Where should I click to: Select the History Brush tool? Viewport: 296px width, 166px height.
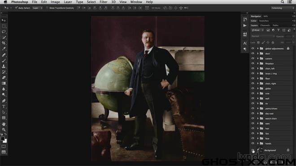[x=4, y=72]
